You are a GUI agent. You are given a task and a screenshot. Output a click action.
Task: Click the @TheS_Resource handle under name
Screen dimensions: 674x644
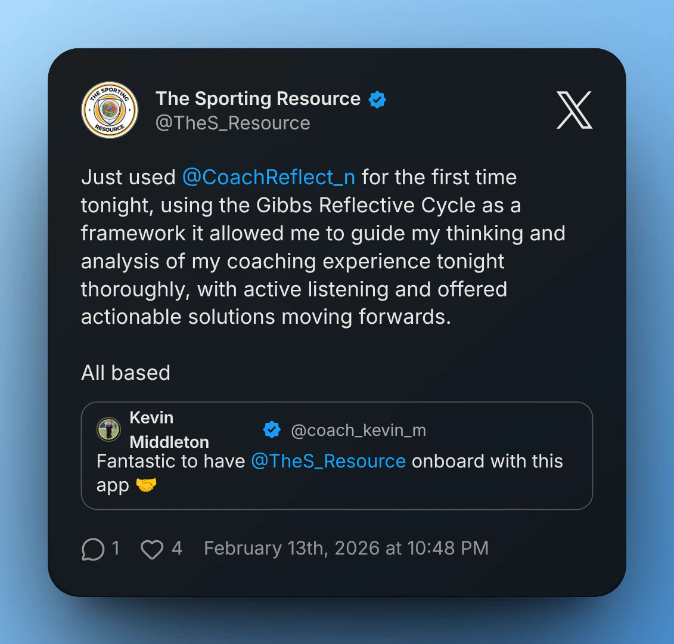click(233, 123)
